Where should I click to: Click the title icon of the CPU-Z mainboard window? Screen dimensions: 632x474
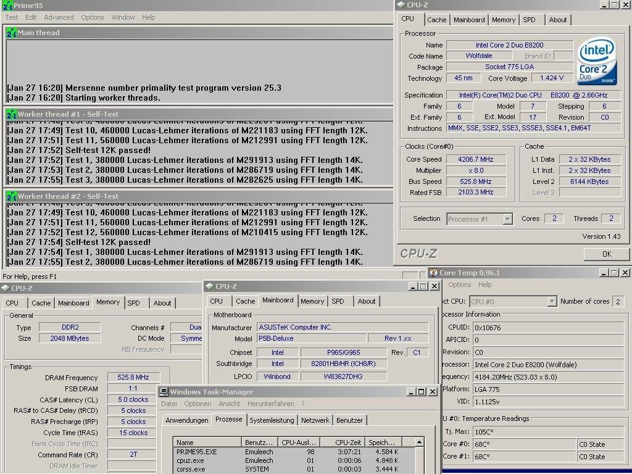point(210,286)
